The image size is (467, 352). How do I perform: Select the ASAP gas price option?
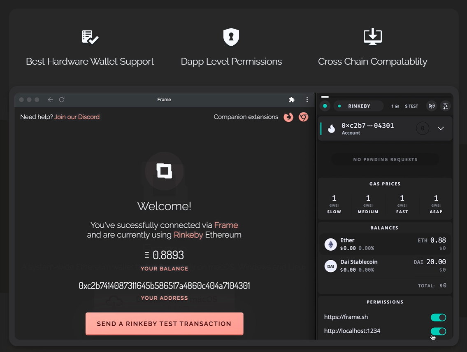click(x=436, y=204)
